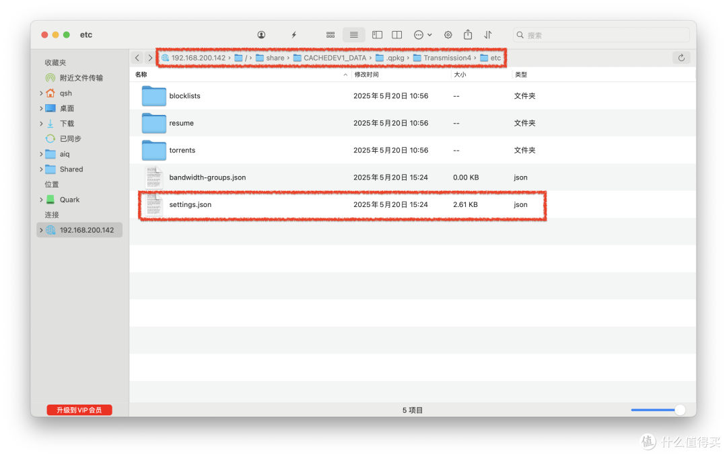The height and width of the screenshot is (457, 727).
Task: Select etc segment in path bar
Action: 491,58
